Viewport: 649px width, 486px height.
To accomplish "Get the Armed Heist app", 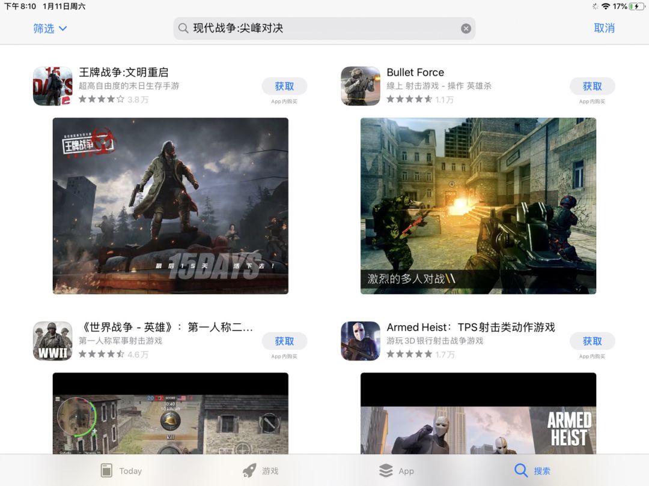I will point(593,341).
